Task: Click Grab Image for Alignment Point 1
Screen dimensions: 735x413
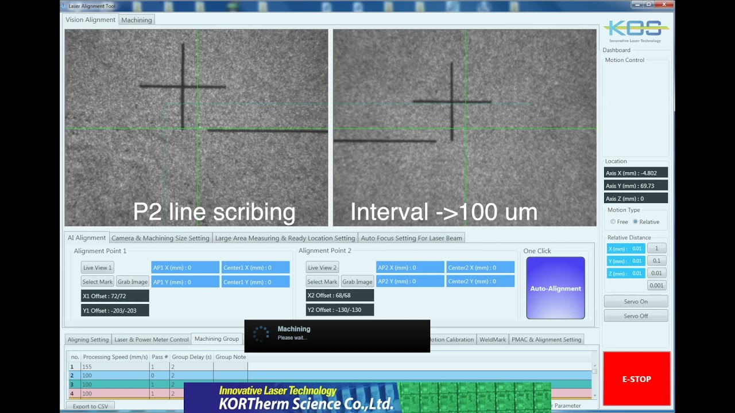Action: pyautogui.click(x=132, y=282)
